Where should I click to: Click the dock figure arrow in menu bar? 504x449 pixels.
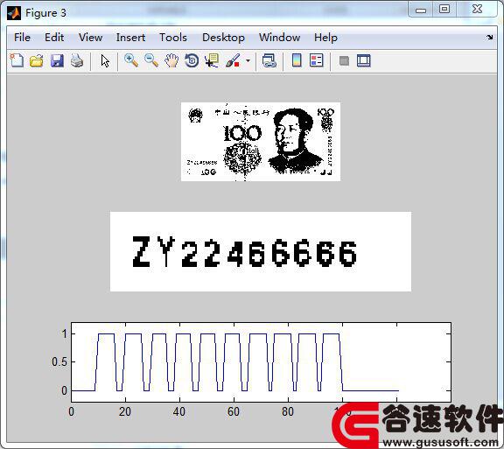489,38
